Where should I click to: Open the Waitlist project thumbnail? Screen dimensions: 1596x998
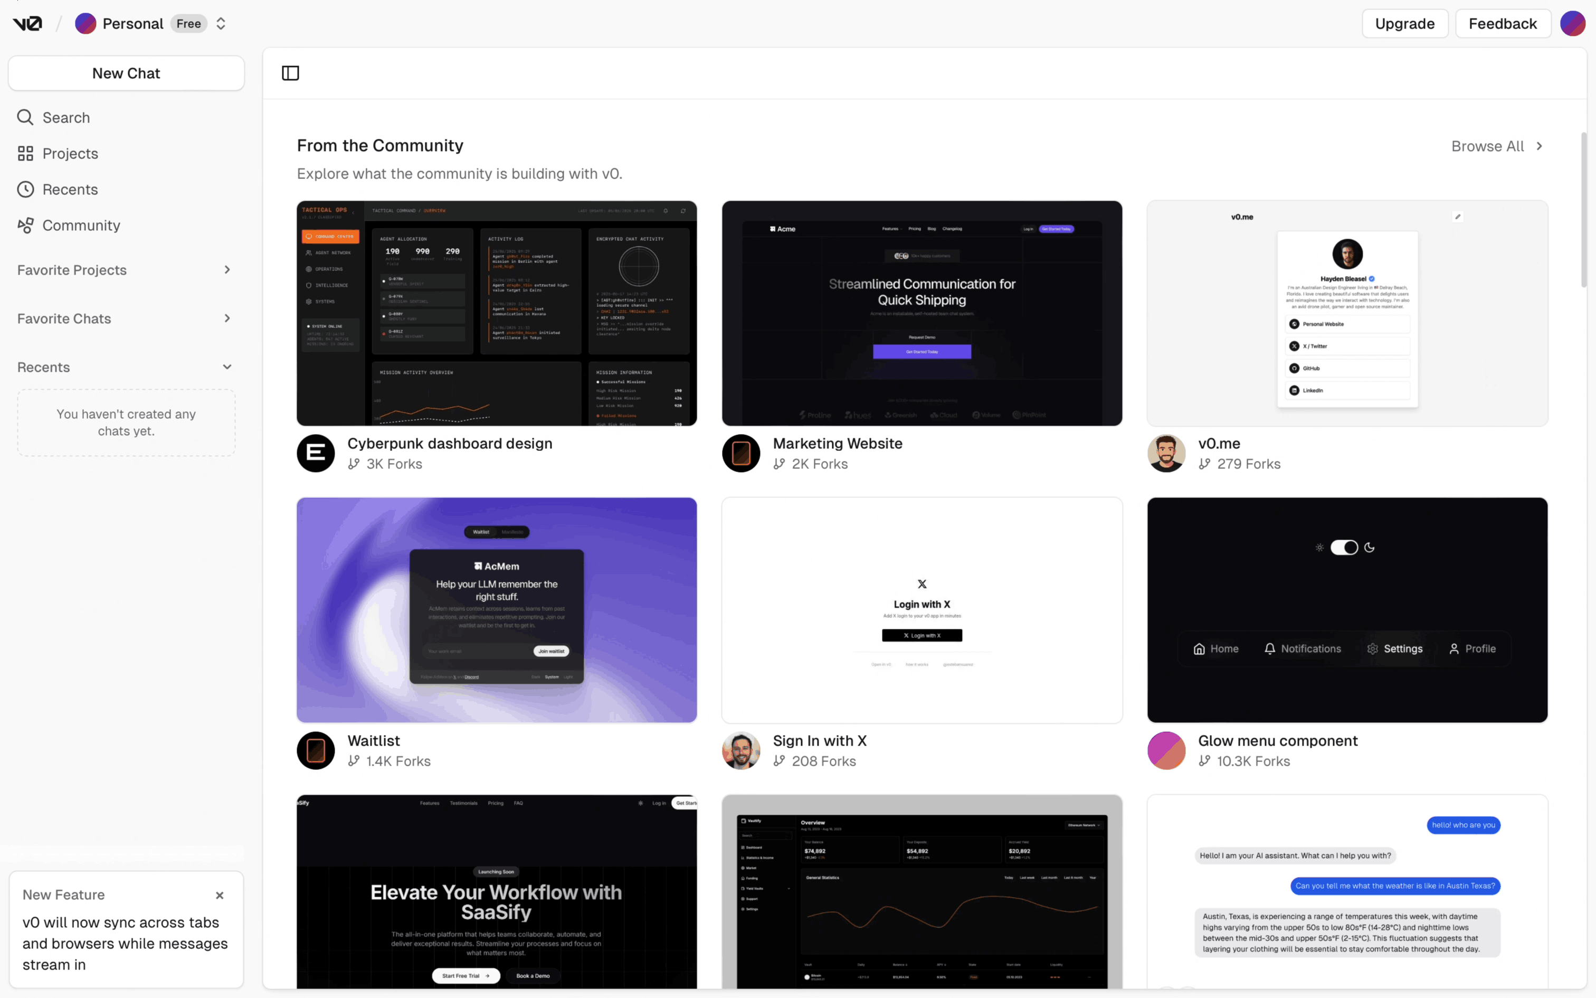pos(497,610)
